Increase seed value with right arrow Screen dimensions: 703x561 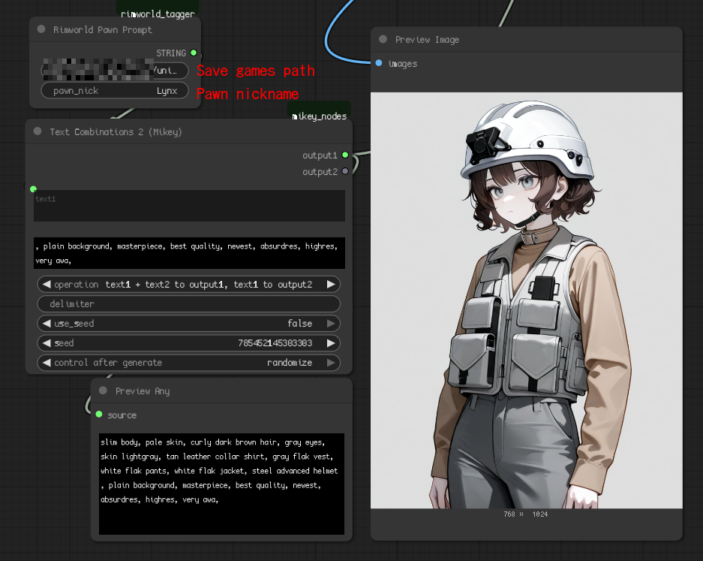click(331, 343)
